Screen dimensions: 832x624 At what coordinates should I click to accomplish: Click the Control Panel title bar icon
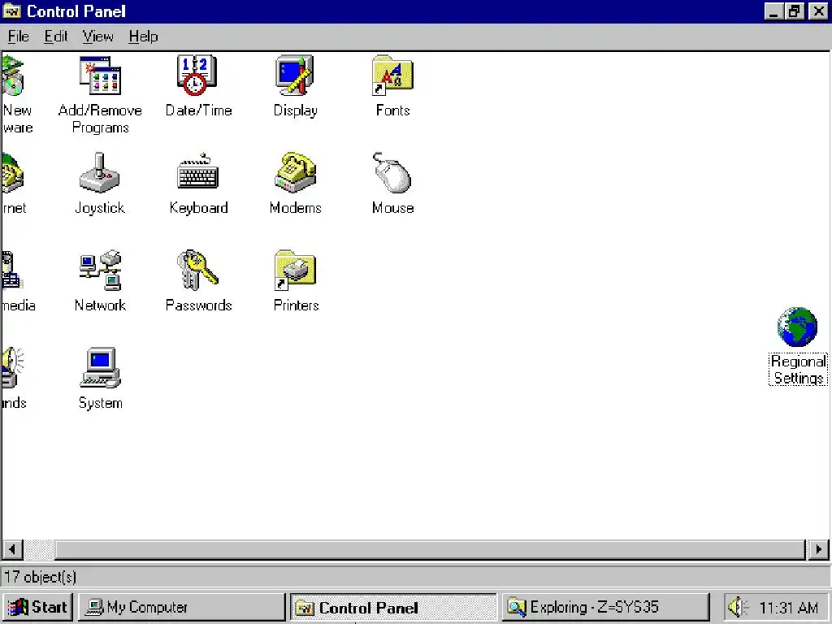pyautogui.click(x=11, y=11)
